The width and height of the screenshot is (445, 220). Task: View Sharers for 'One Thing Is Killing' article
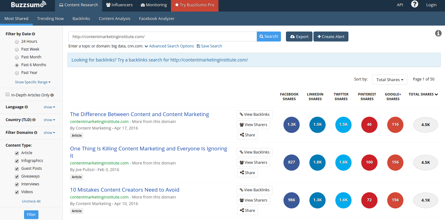point(253,163)
